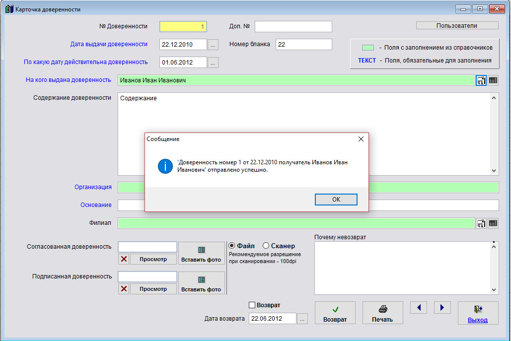Click the Основание label
The width and height of the screenshot is (511, 341).
96,205
